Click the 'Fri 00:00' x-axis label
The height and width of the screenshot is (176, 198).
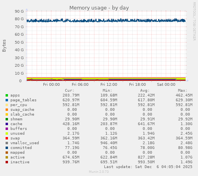coord(51,85)
